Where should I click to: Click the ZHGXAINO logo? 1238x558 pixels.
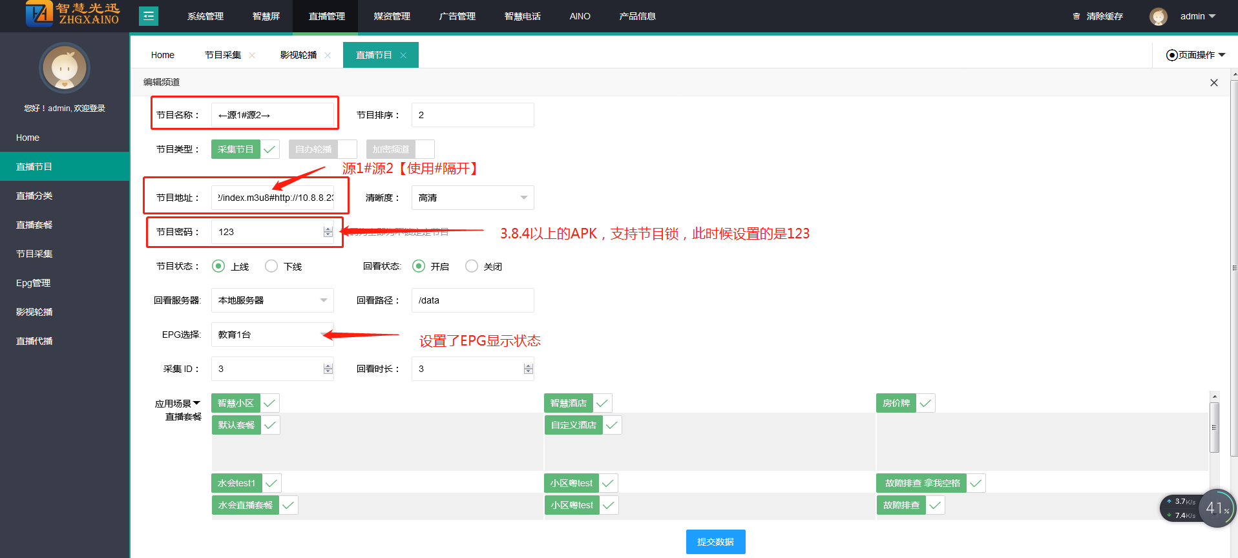[x=72, y=14]
